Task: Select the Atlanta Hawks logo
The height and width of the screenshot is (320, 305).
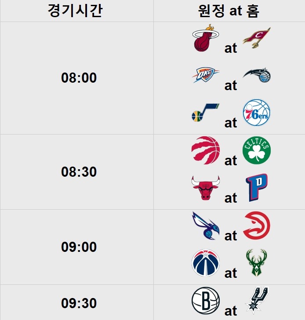Action: [257, 225]
